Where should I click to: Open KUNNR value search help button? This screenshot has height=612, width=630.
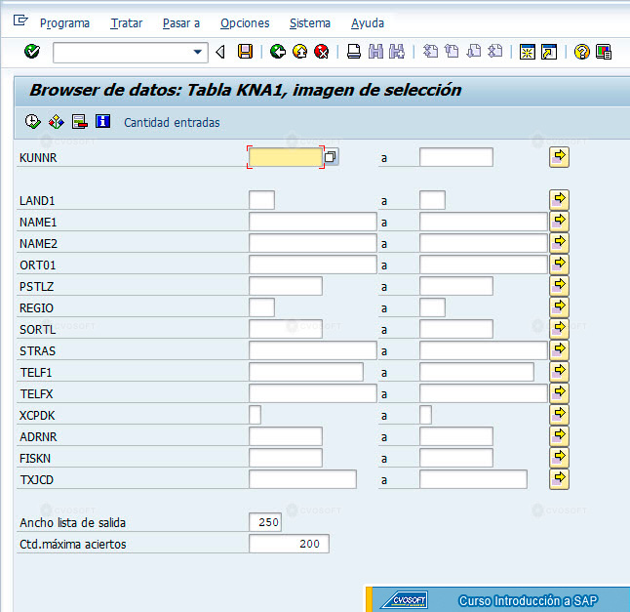pos(331,157)
